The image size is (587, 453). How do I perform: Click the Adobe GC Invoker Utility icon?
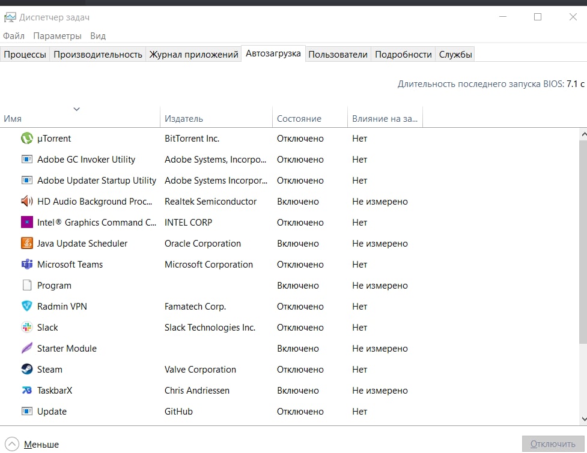27,159
